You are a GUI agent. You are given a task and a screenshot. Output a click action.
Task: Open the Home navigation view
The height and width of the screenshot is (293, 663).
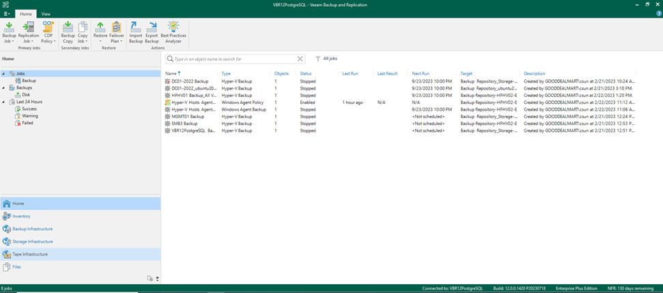(x=81, y=204)
